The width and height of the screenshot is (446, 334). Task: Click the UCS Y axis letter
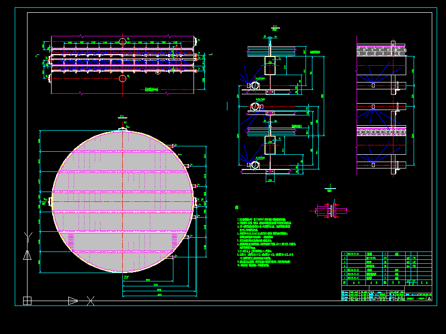(28, 237)
